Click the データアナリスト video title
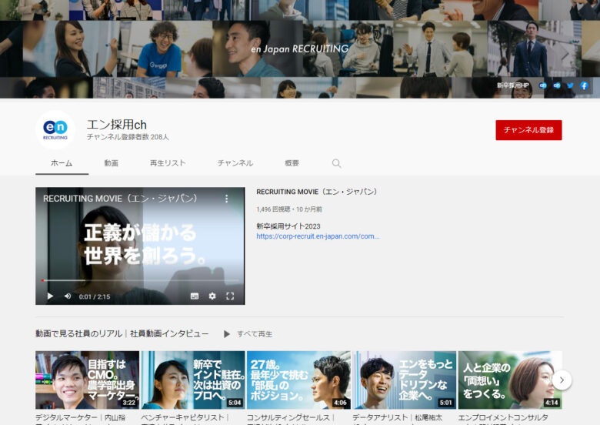The width and height of the screenshot is (600, 425). (398, 418)
